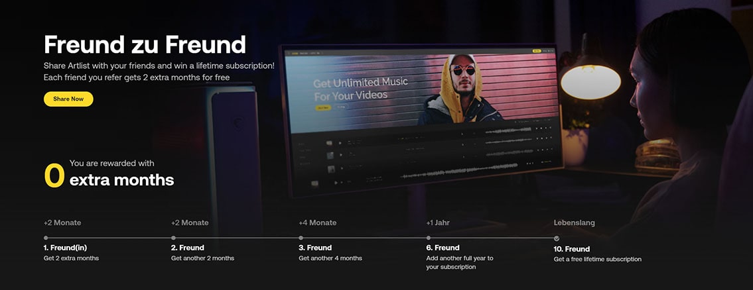The image size is (753, 290).
Task: Click 'Get a free lifetime subscription' text
Action: [597, 260]
